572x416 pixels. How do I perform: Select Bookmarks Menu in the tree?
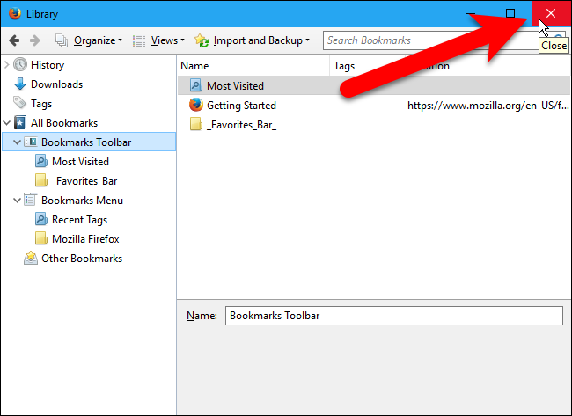(x=82, y=201)
